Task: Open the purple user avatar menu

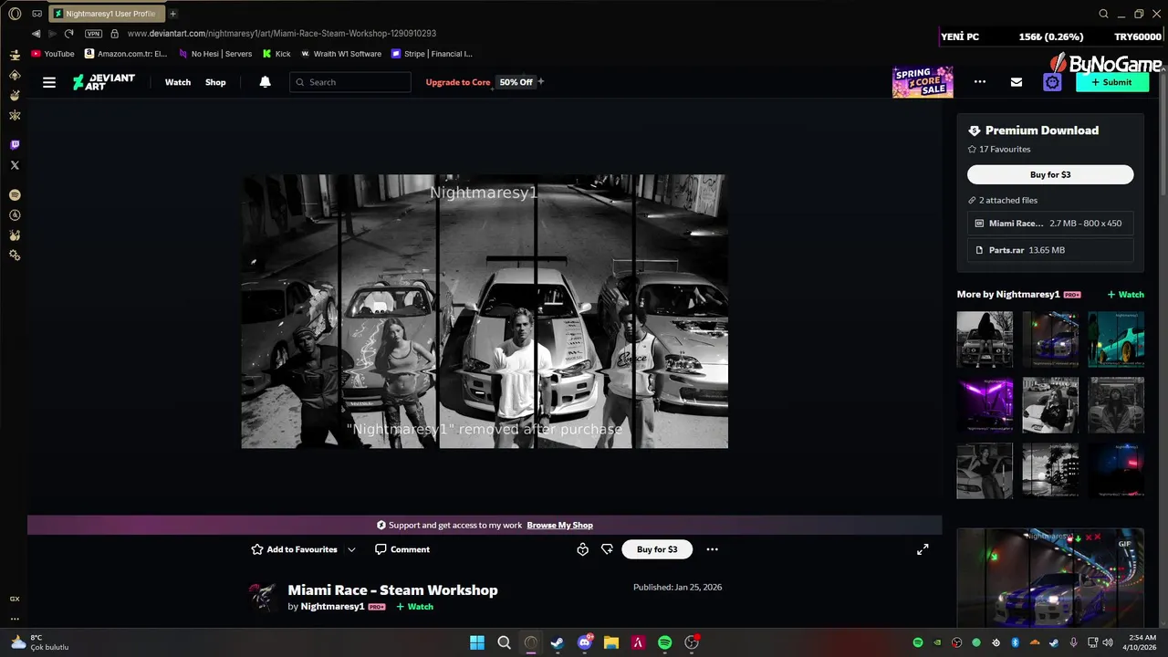Action: (x=1052, y=82)
